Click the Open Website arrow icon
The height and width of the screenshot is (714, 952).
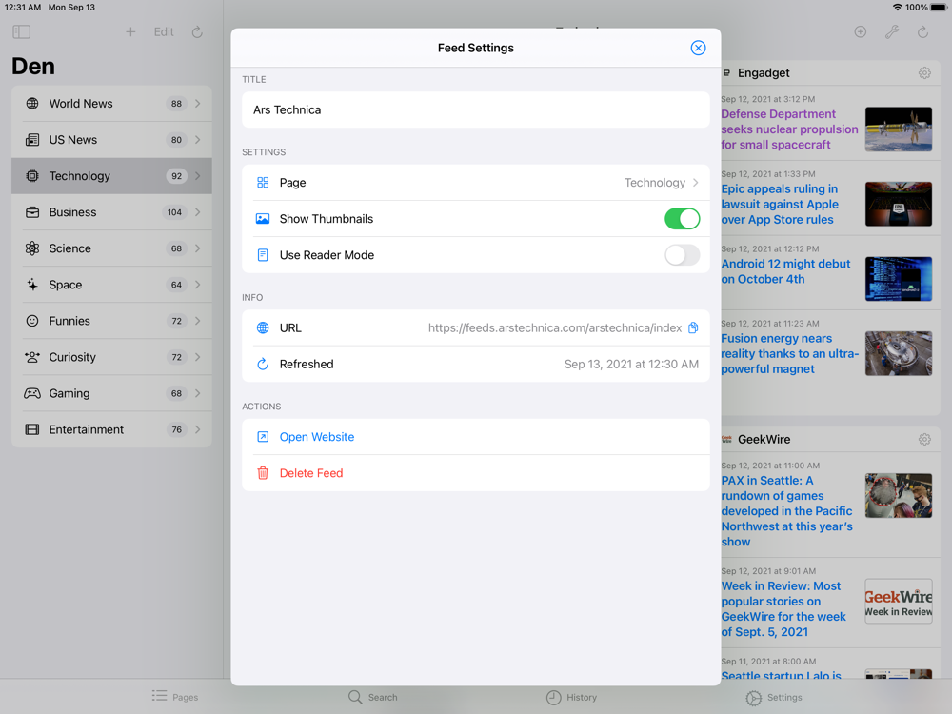tap(263, 437)
